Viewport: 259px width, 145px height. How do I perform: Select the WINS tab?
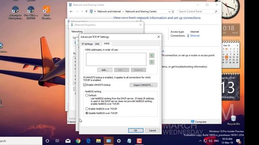point(106,43)
